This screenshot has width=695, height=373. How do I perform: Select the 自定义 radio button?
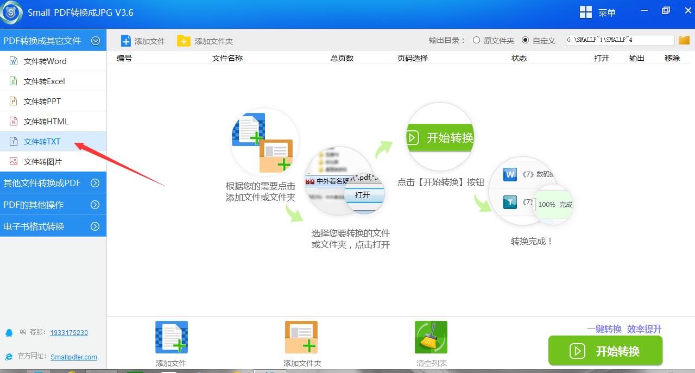pyautogui.click(x=525, y=40)
